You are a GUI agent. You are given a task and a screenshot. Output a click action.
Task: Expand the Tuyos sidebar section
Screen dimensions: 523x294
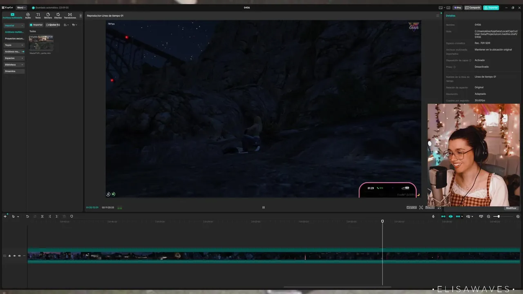tap(14, 45)
